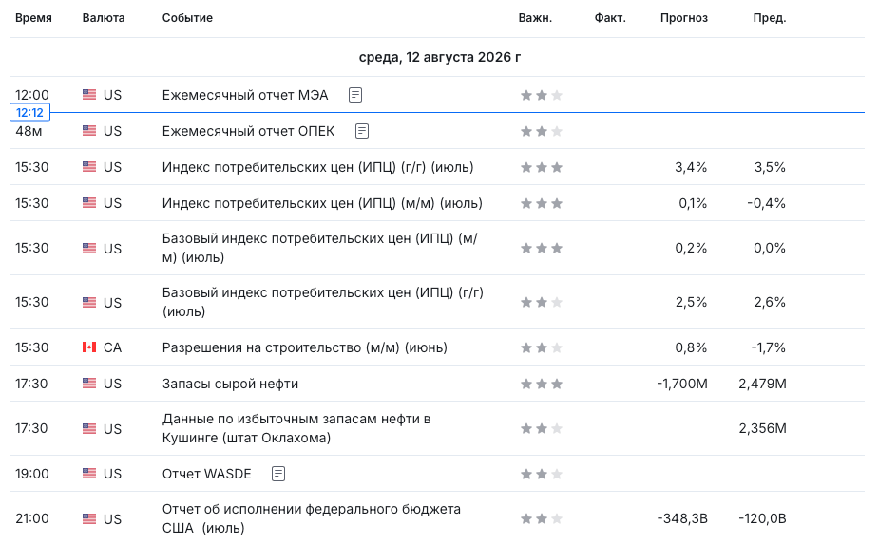The height and width of the screenshot is (544, 879).
Task: Click Canada flag in Разрешения на строительство row
Action: 89,347
